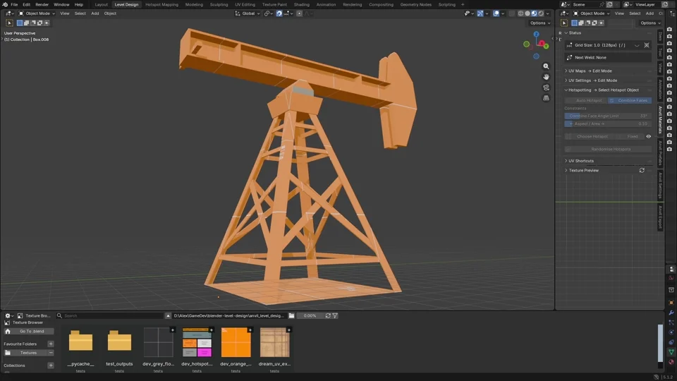Click the viewport zoom magnifier icon

click(x=546, y=66)
